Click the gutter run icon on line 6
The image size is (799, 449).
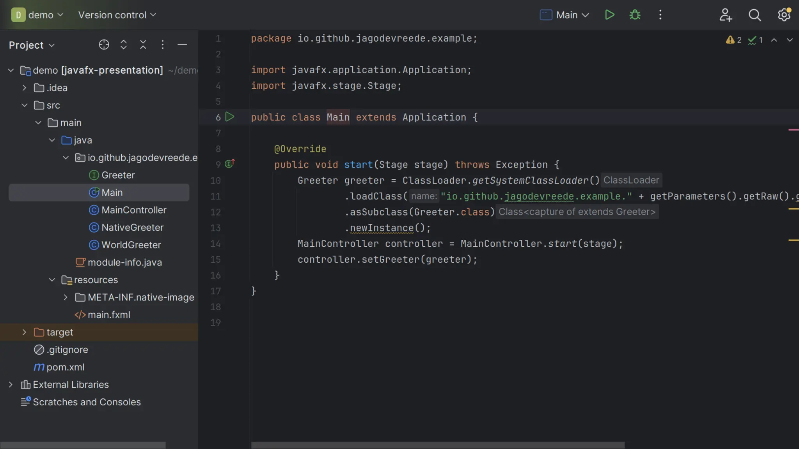pyautogui.click(x=230, y=117)
